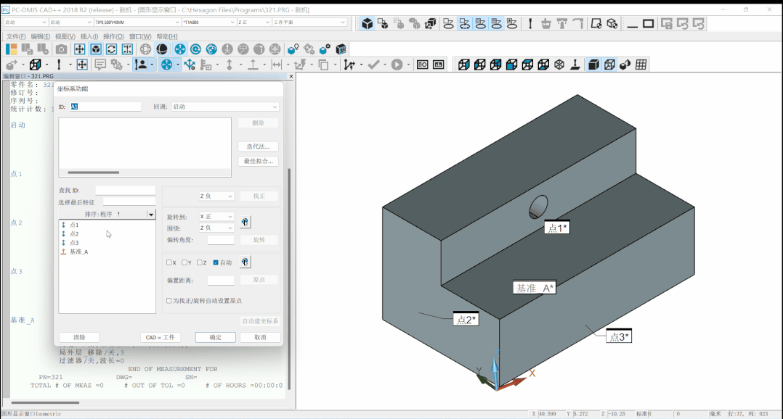Click the CAD = 工件 button
Screen dimensions: 783x419
[x=161, y=337]
